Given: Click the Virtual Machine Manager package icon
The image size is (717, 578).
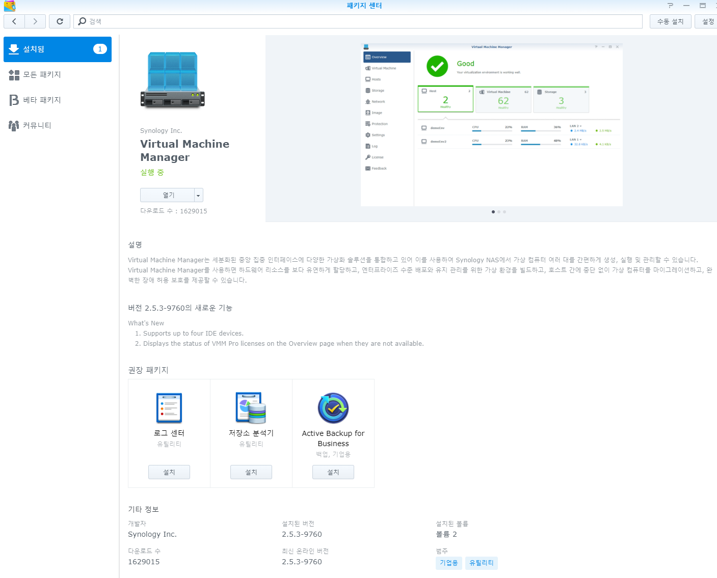Looking at the screenshot, I should (x=173, y=80).
